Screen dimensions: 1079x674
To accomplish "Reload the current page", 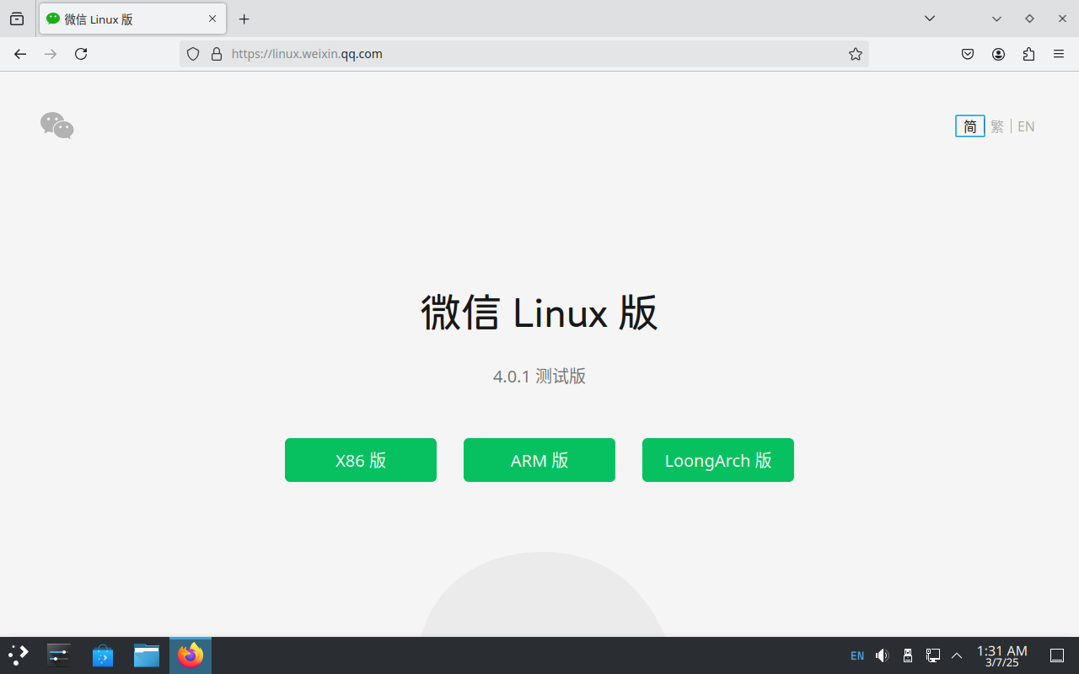I will coord(81,54).
